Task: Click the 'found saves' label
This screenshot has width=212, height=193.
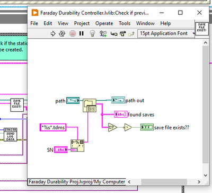Action: (x=141, y=115)
